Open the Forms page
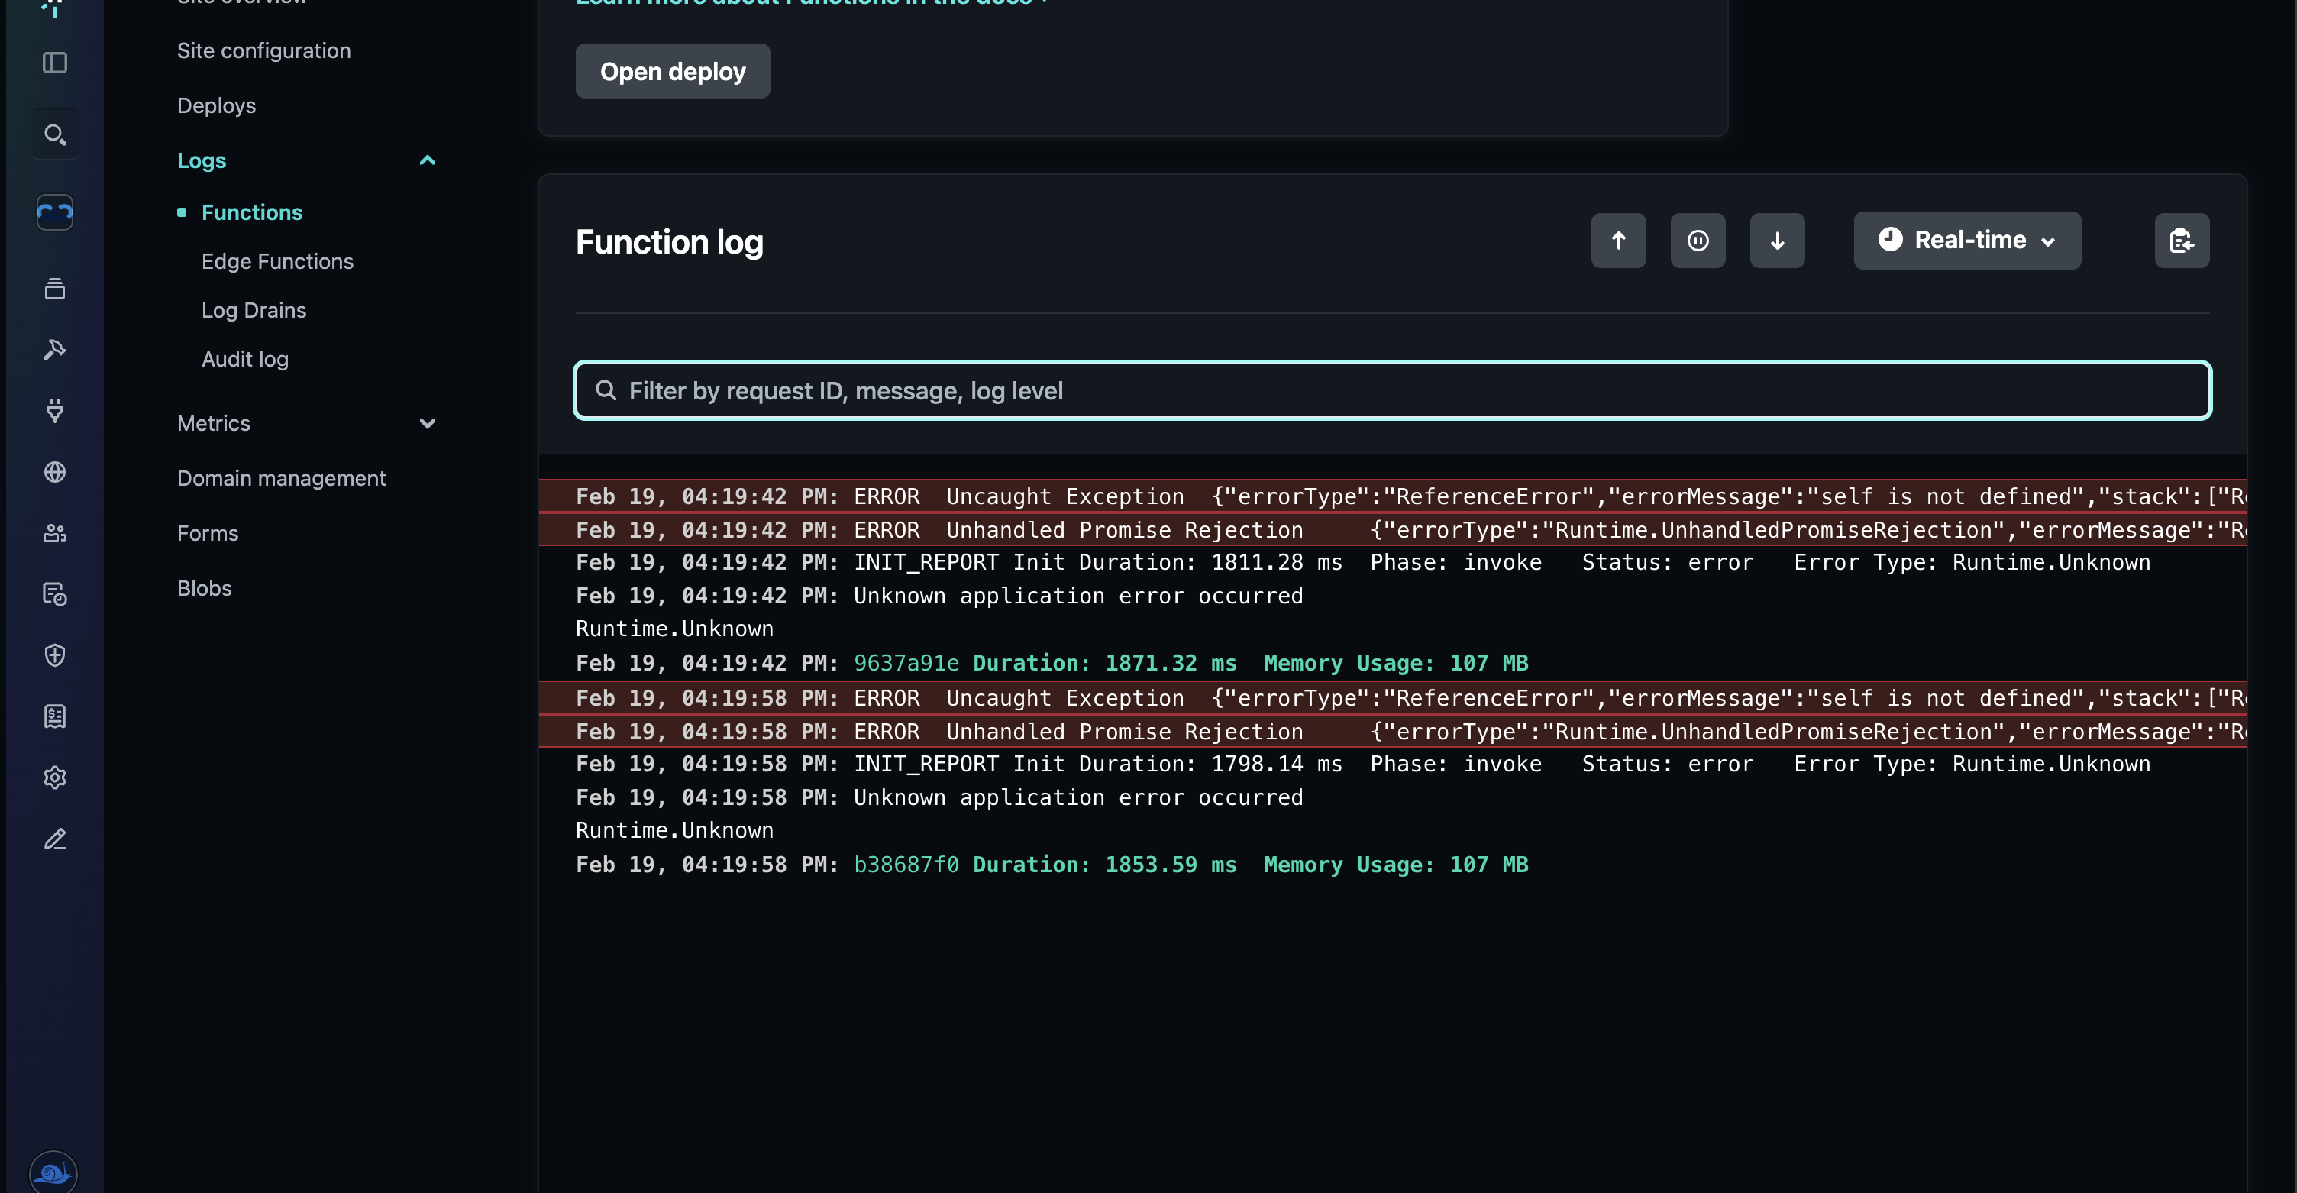2297x1193 pixels. click(208, 533)
